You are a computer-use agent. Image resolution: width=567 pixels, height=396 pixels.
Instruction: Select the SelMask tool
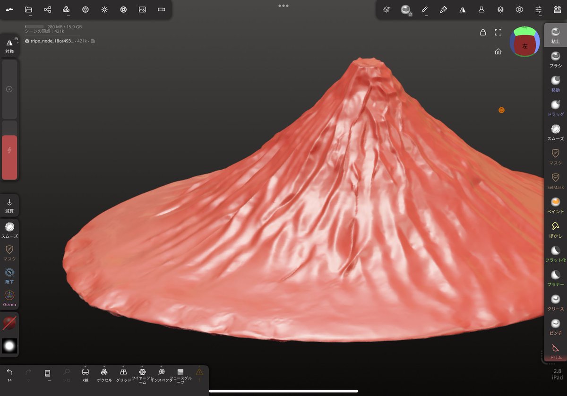click(x=555, y=181)
